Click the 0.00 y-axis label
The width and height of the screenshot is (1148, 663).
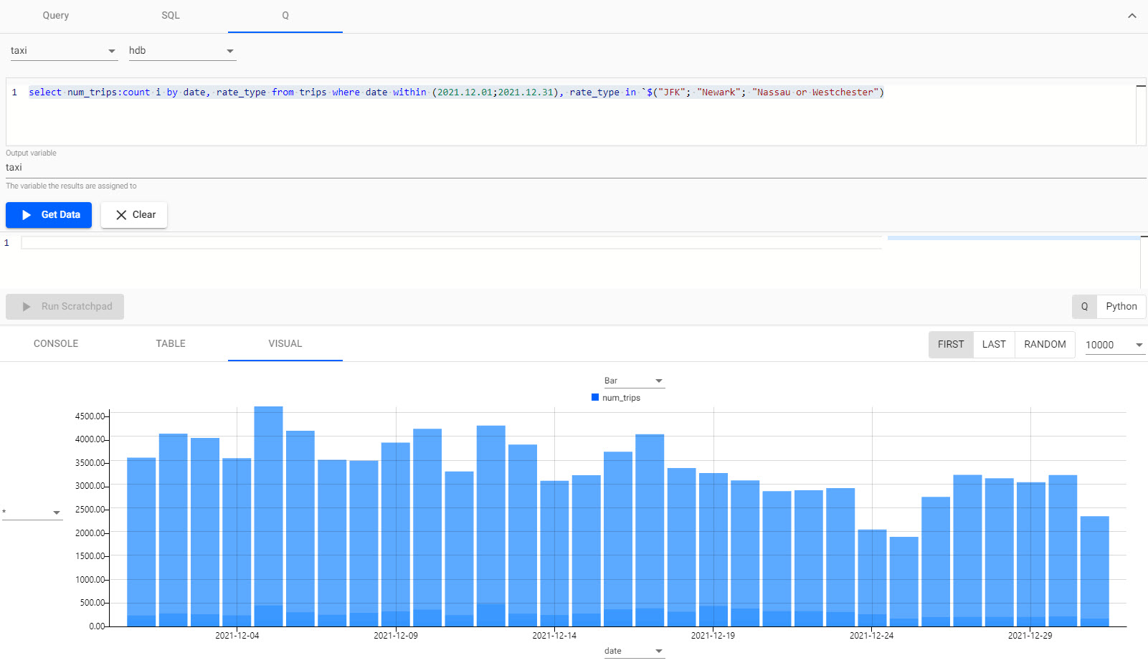tap(98, 626)
